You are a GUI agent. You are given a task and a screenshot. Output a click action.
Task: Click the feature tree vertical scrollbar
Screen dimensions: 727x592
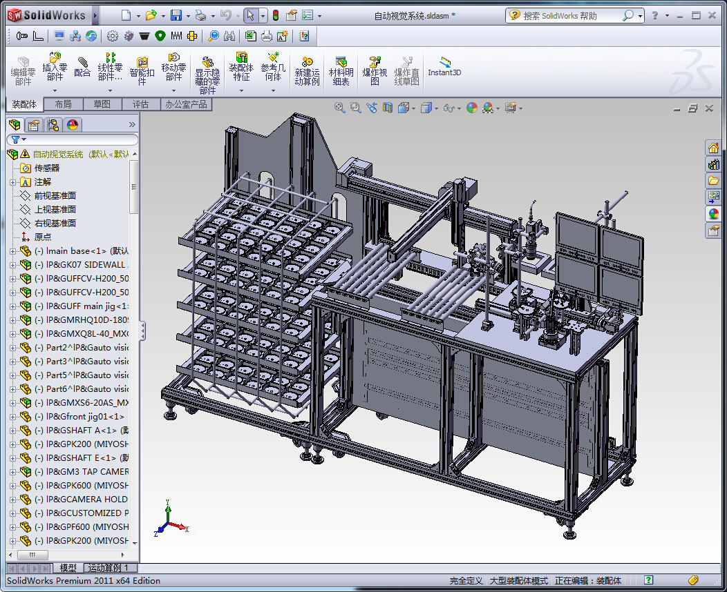pos(135,186)
